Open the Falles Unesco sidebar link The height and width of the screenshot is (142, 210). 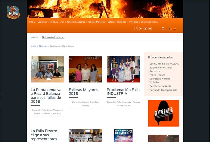click(157, 75)
